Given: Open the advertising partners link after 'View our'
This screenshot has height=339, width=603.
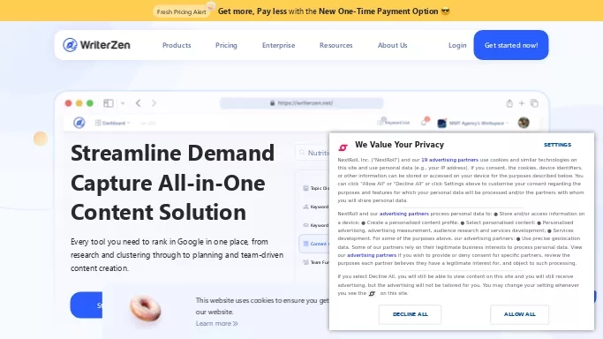Looking at the screenshot, I should point(372,255).
